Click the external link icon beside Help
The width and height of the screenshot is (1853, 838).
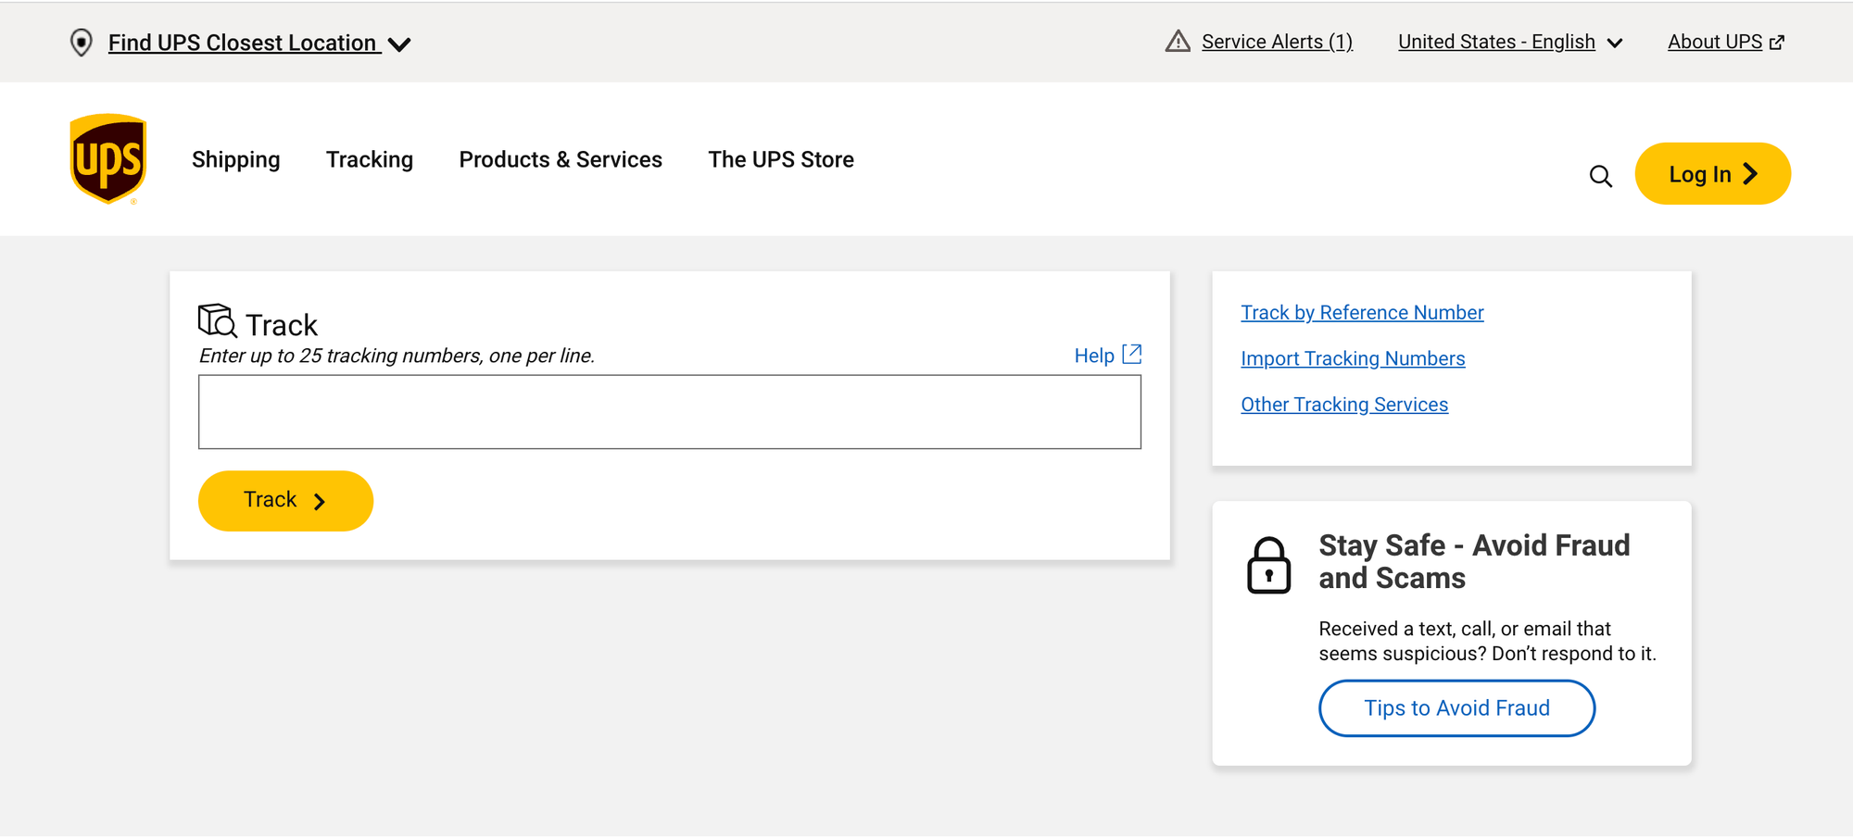pyautogui.click(x=1131, y=354)
